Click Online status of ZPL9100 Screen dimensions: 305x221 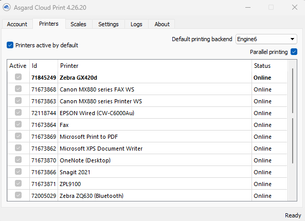[x=262, y=184]
